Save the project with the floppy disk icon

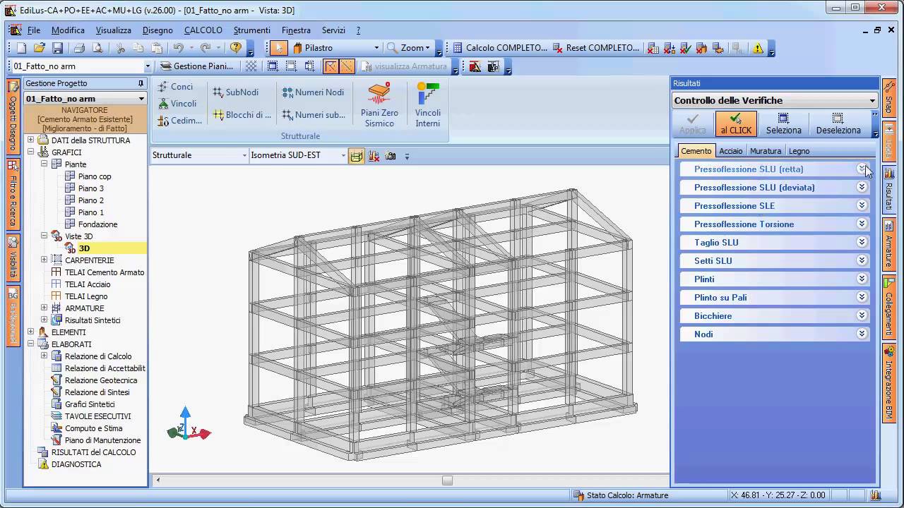tap(58, 48)
